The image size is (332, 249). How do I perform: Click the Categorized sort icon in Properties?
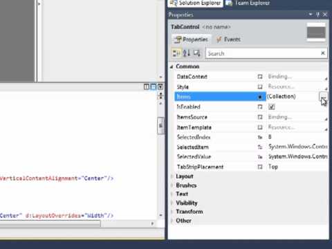tap(176, 53)
